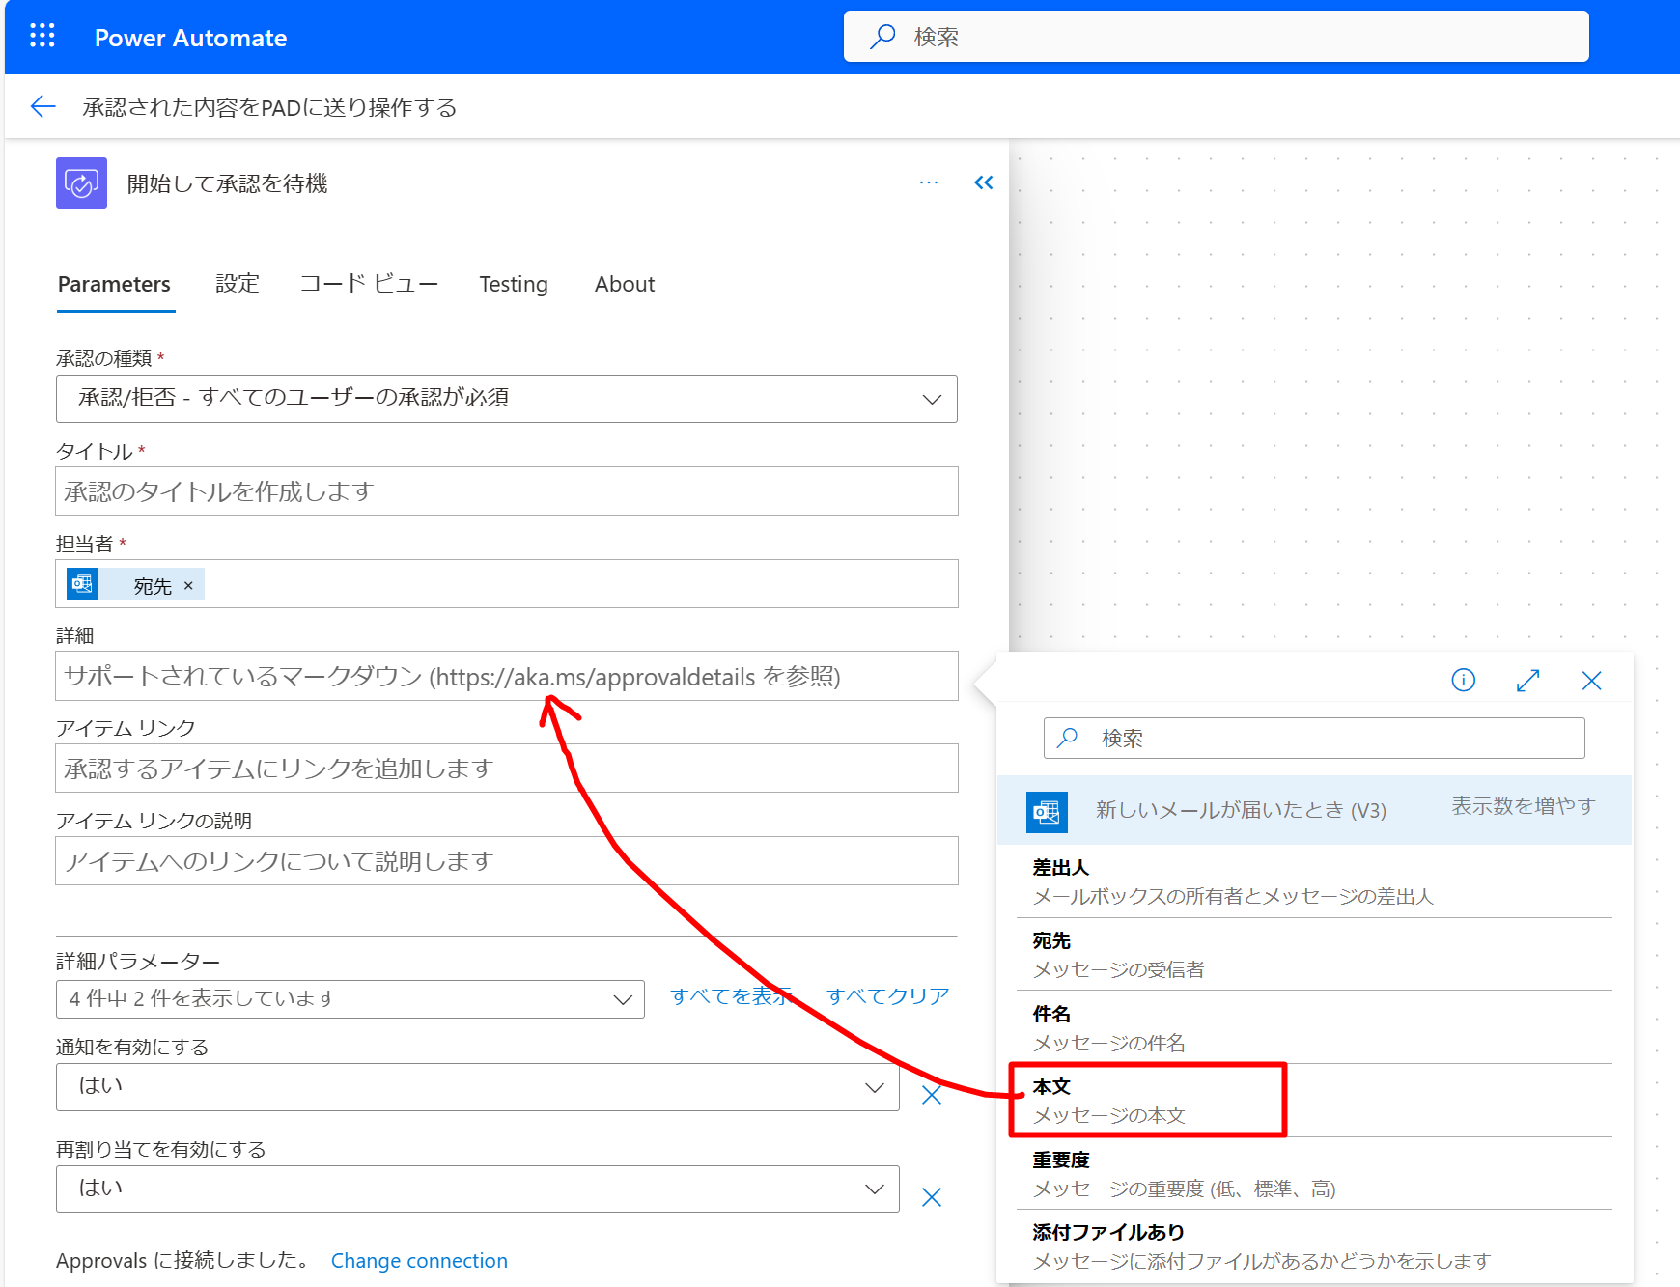Remove the 通知を有効にする parameter
The height and width of the screenshot is (1287, 1680).
point(932,1094)
